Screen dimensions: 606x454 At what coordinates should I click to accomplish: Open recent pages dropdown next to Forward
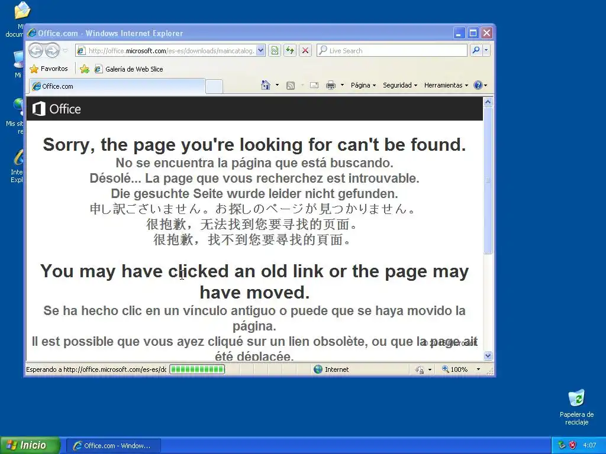65,50
